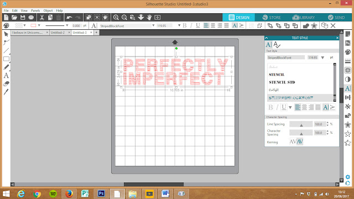Toggle Italic in Text Style panel

pos(277,107)
